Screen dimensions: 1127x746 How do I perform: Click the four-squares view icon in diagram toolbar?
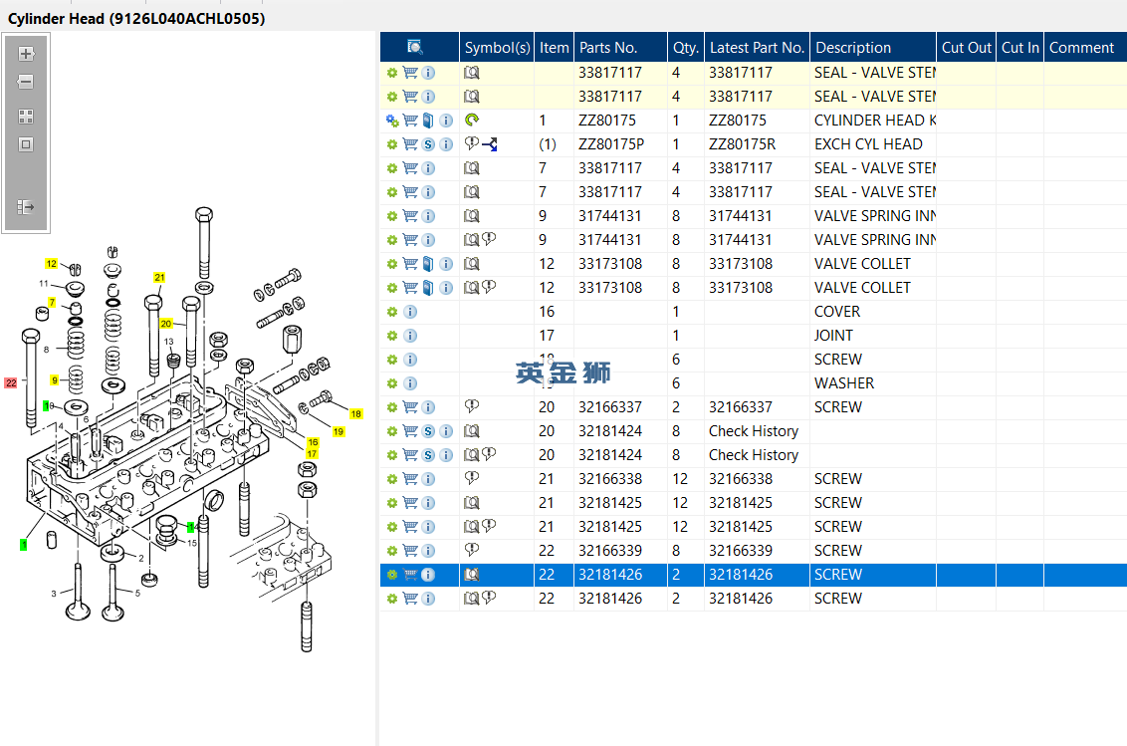tap(26, 117)
